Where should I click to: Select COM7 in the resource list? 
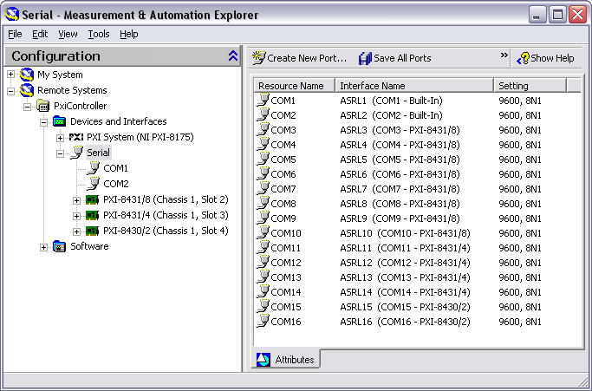point(283,189)
